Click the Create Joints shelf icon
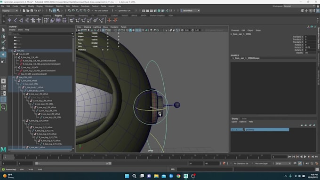 pos(16,20)
